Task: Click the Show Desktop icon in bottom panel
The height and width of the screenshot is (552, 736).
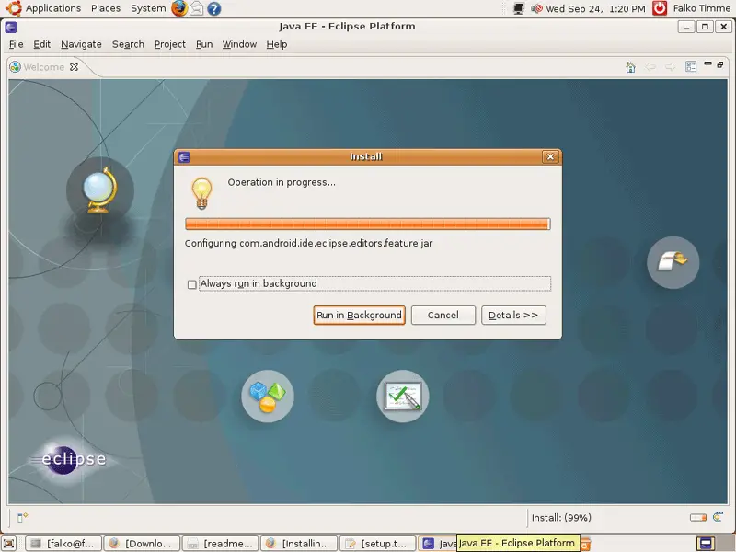Action: point(9,544)
